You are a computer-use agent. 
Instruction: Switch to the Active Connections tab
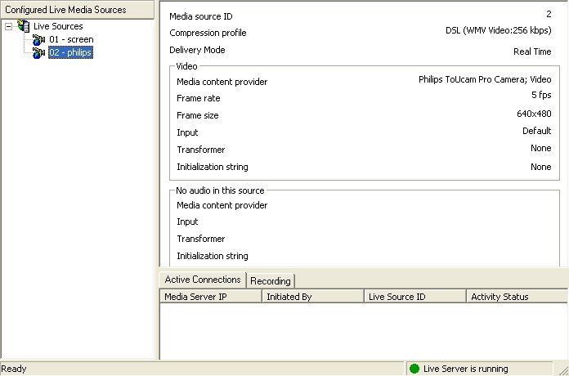pyautogui.click(x=203, y=280)
